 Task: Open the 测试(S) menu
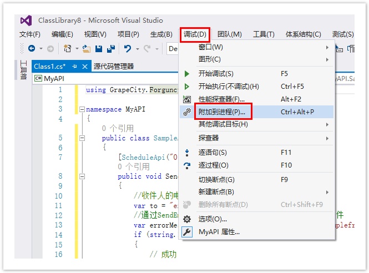click(x=343, y=34)
